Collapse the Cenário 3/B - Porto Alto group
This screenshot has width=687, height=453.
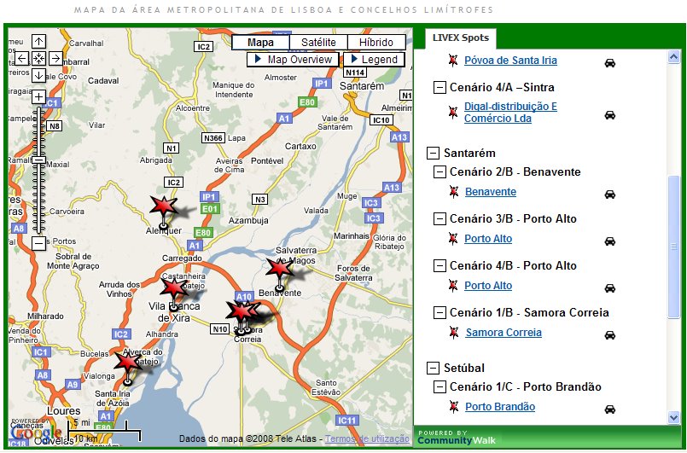click(x=440, y=219)
